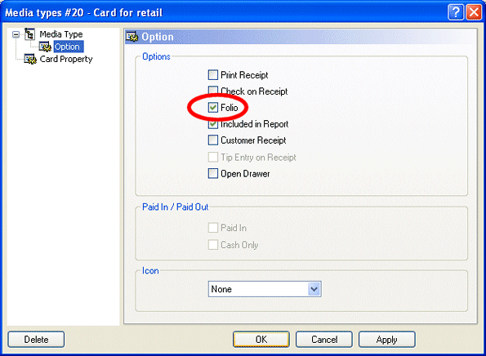Open the Icon dropdown arrow
486x356 pixels.
click(314, 289)
